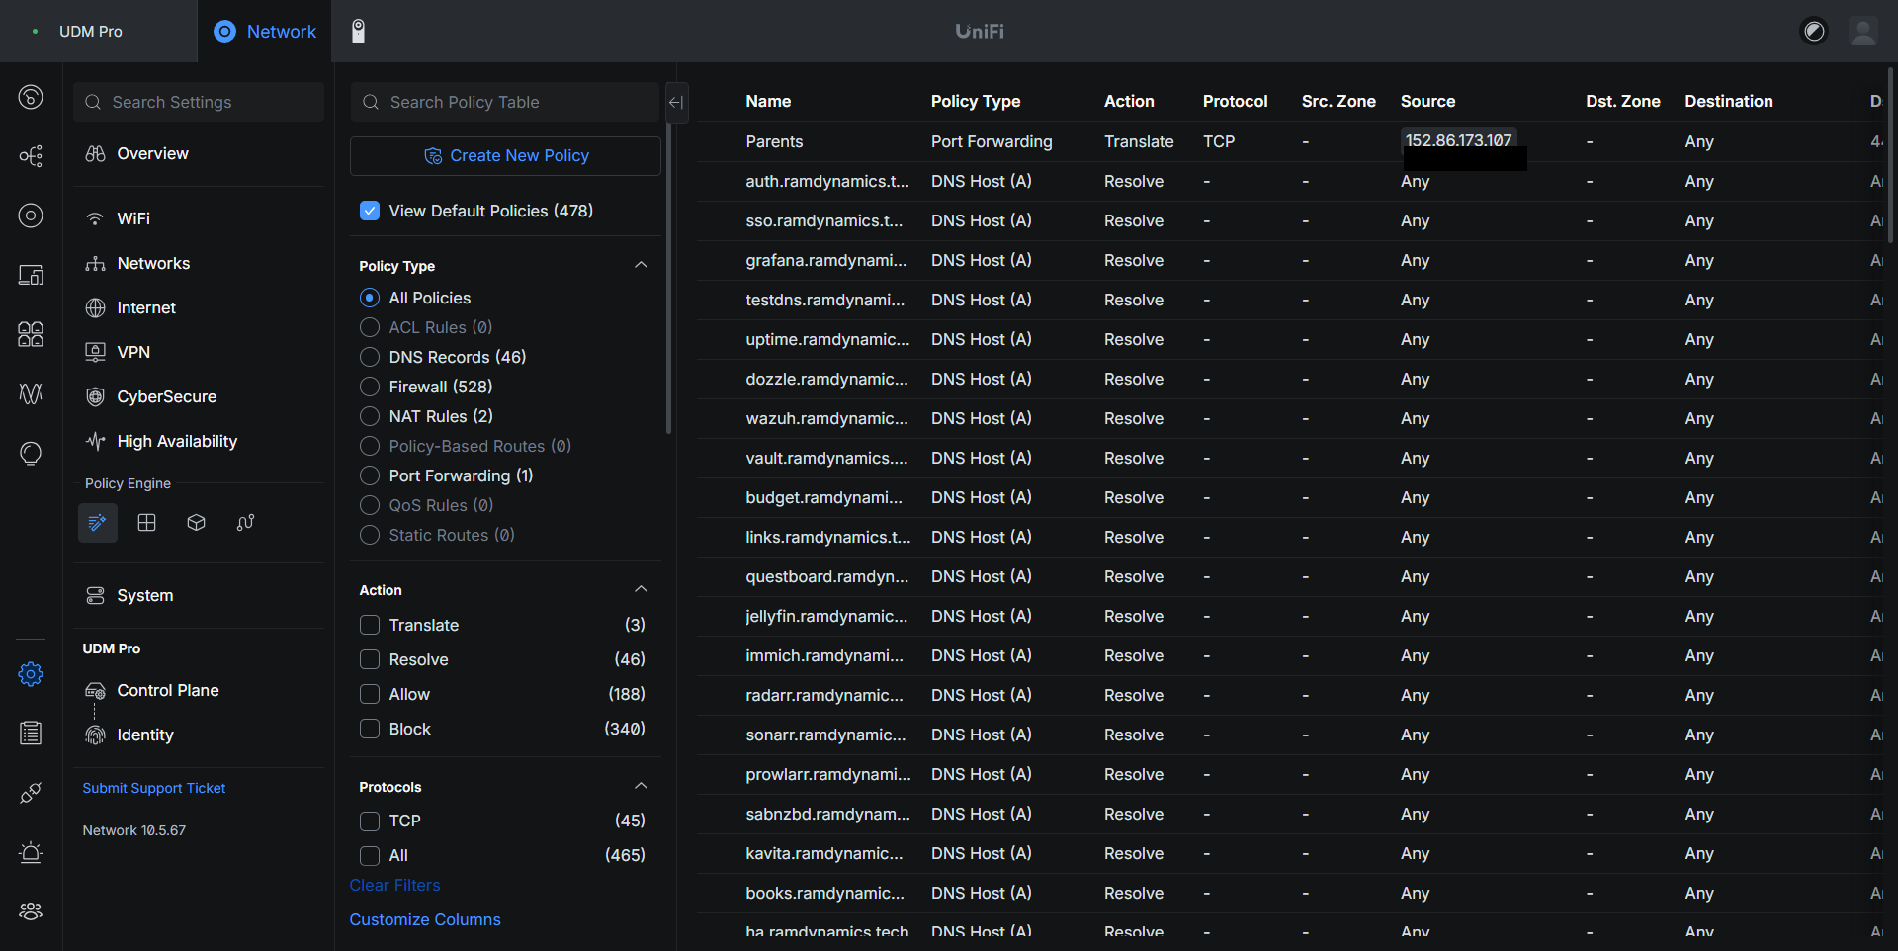The height and width of the screenshot is (951, 1898).
Task: Open Submit Support Ticket link
Action: tap(154, 788)
